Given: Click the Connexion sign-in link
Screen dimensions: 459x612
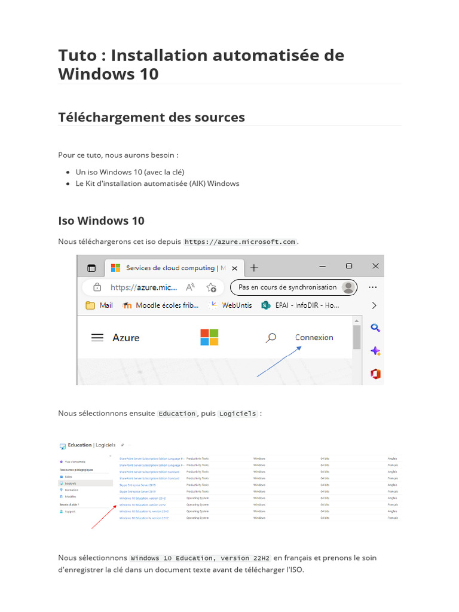Looking at the screenshot, I should (314, 338).
